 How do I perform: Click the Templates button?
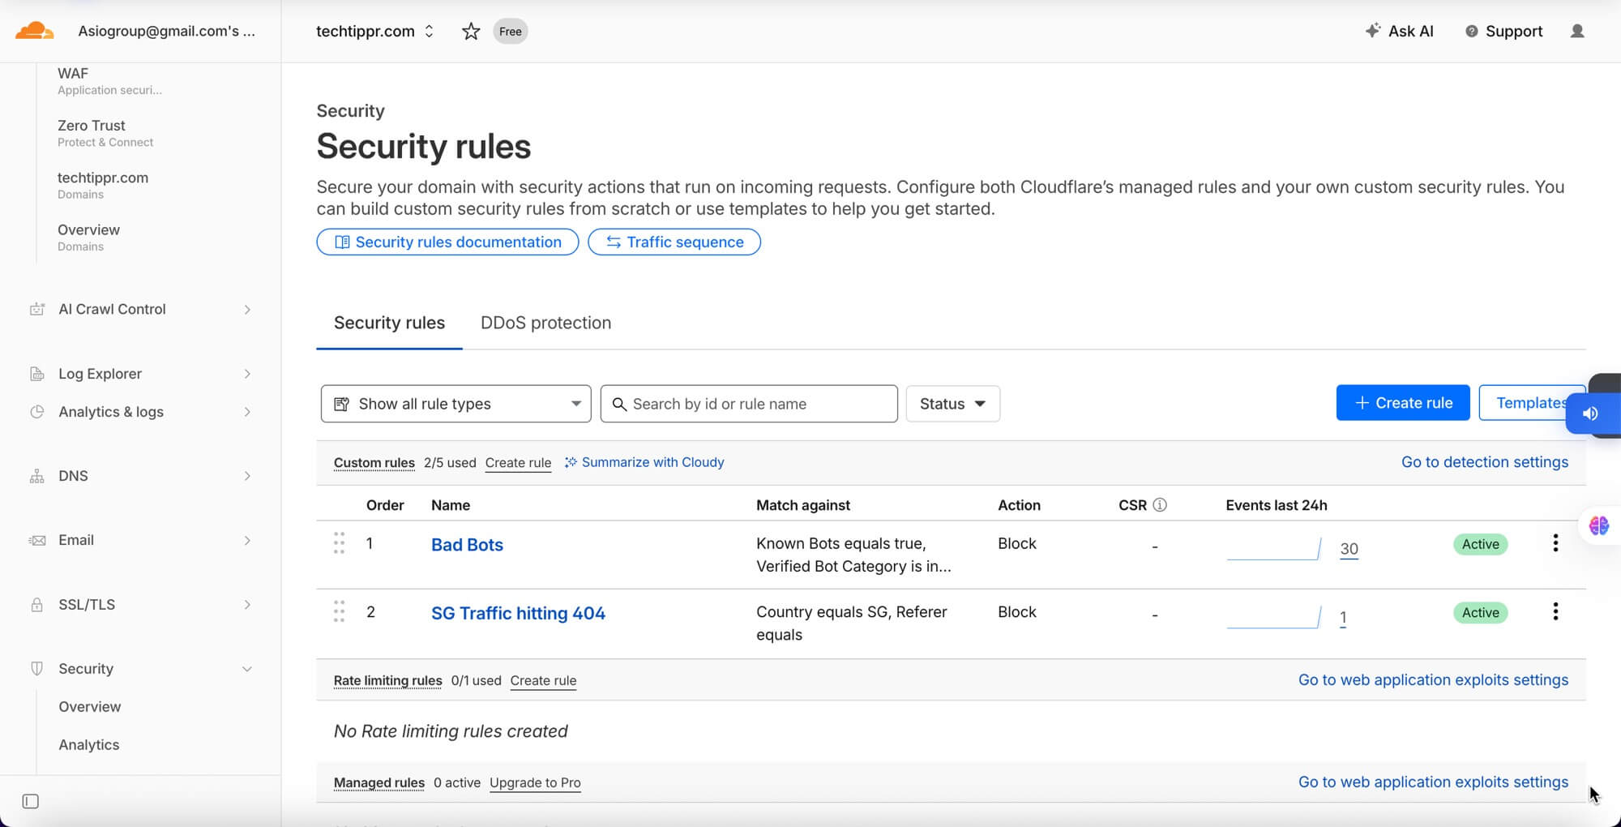(1531, 403)
